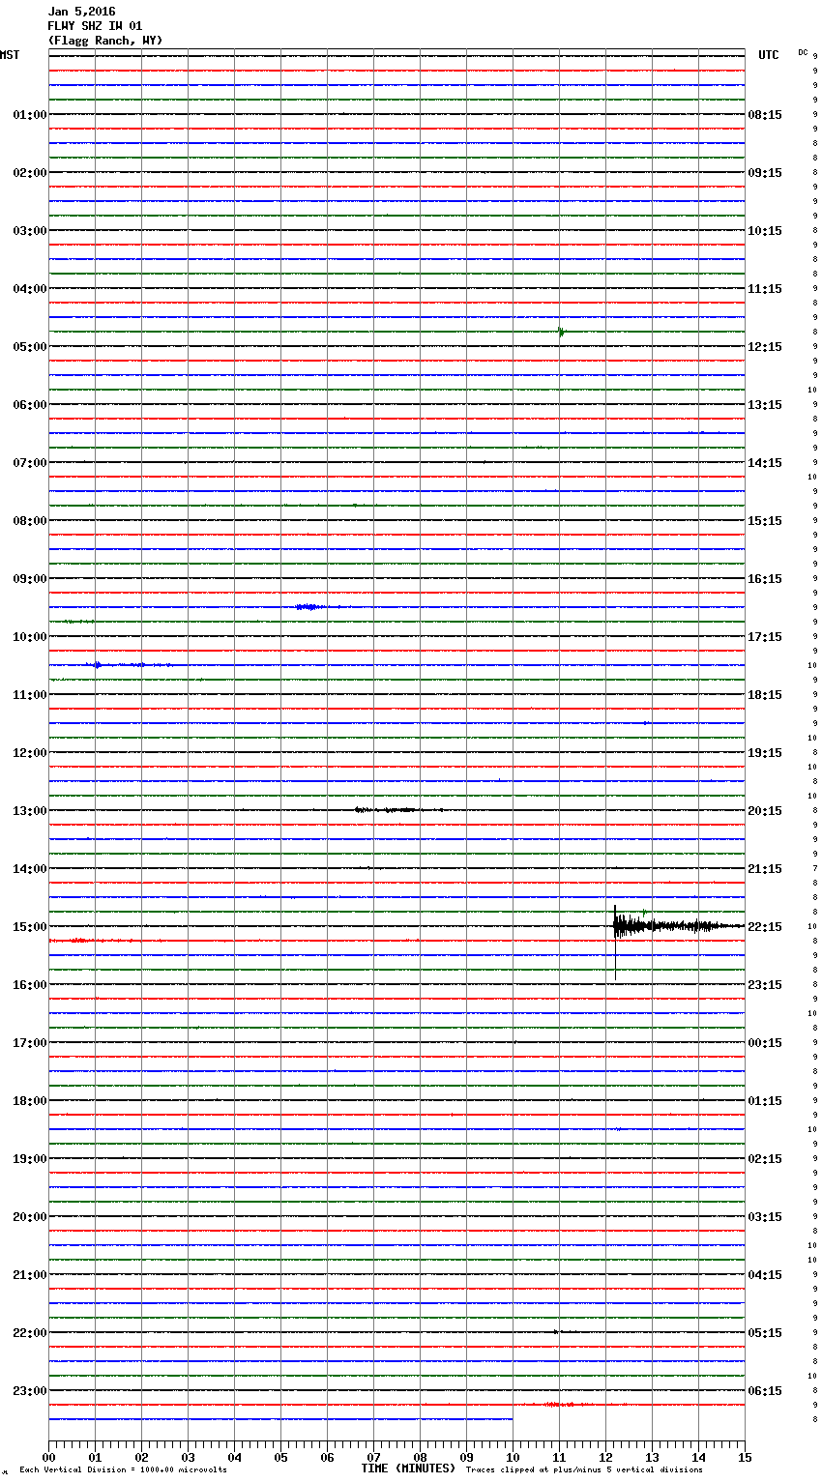This screenshot has height=1483, width=822.
Task: Click the 12:15 UTC time label
Action: point(765,347)
